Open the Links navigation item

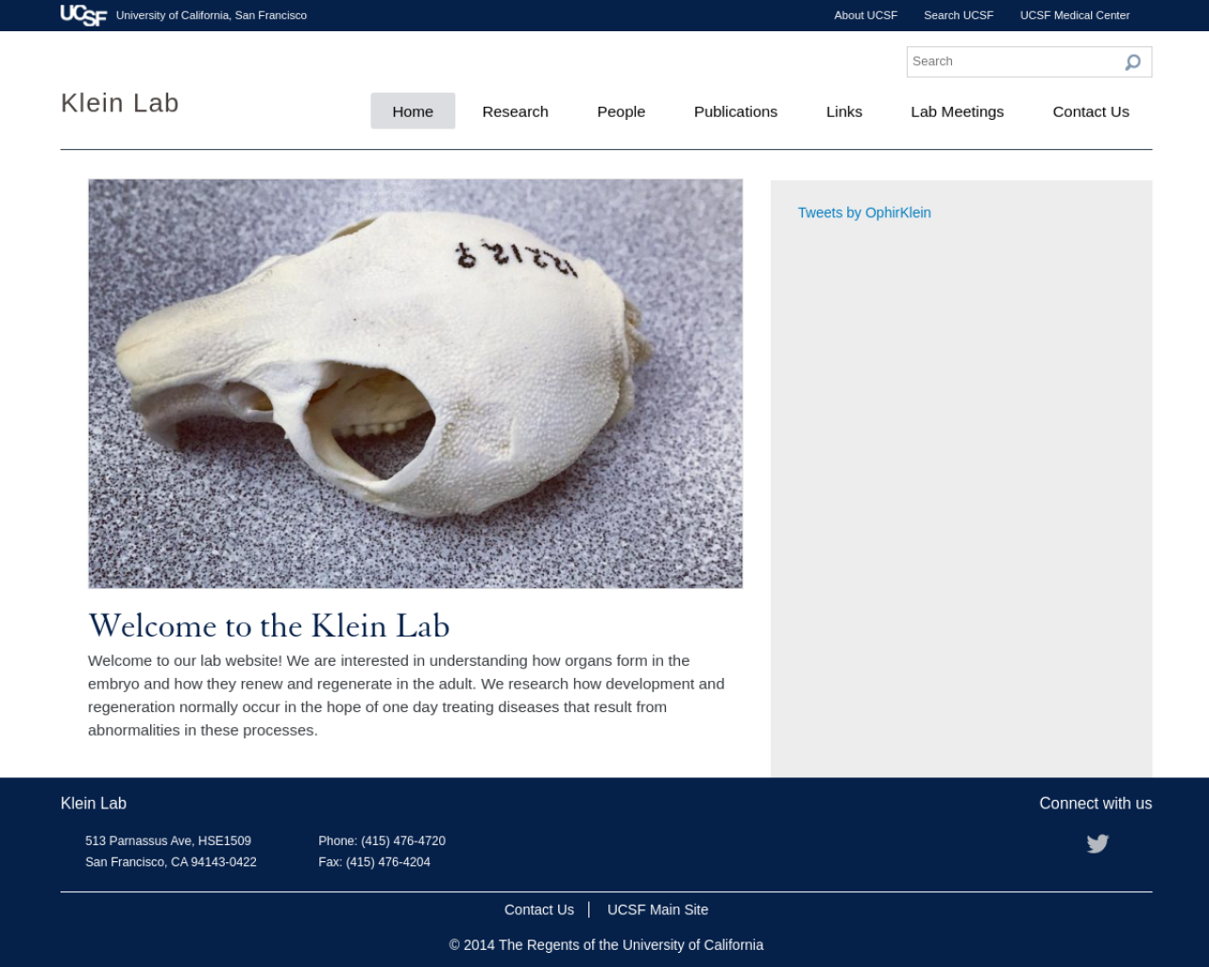[x=843, y=111]
